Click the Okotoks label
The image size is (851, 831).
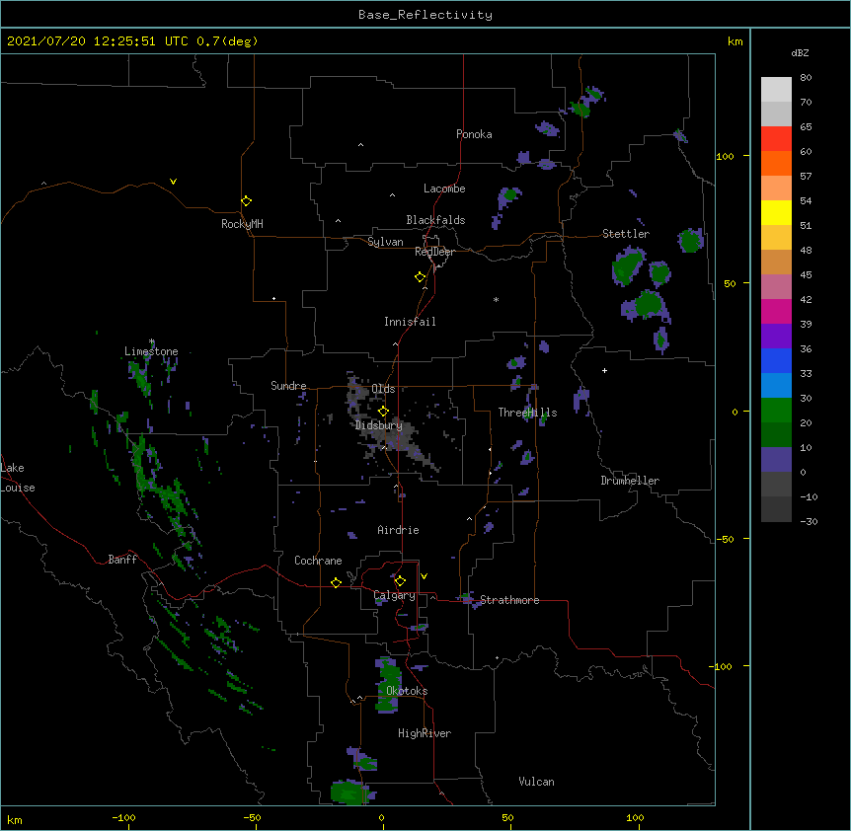pos(407,691)
